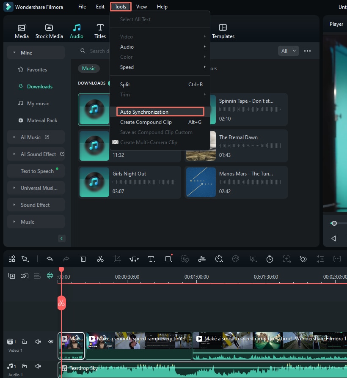Choose Auto Synchronization from Tools menu

[x=160, y=112]
